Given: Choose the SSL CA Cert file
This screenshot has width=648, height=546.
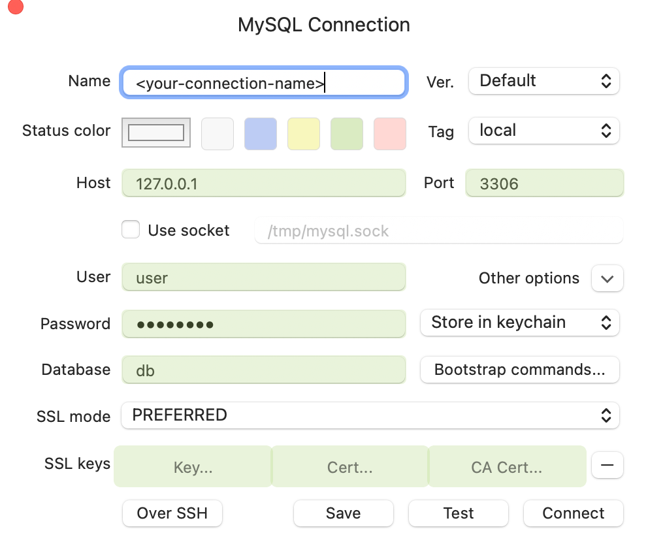Looking at the screenshot, I should pyautogui.click(x=507, y=467).
